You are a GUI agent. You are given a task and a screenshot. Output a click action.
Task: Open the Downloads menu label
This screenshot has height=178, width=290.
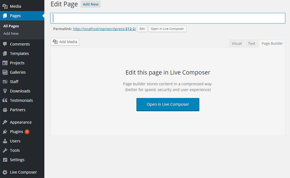pyautogui.click(x=20, y=91)
